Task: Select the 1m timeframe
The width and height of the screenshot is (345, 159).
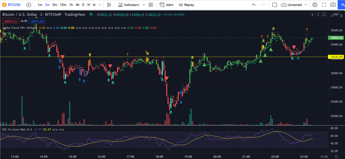Action: [x=40, y=5]
